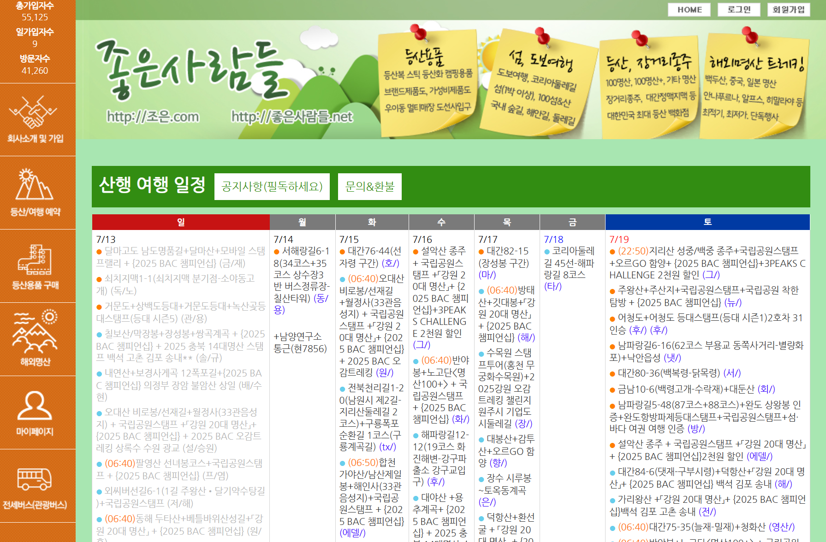Open 외씨버선길6-1 trip entry
Image resolution: width=826 pixels, height=542 pixels.
181,497
